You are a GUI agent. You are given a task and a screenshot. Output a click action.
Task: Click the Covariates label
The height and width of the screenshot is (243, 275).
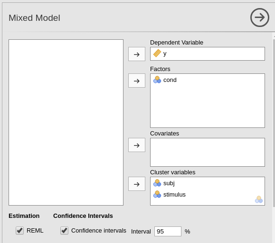pyautogui.click(x=164, y=134)
